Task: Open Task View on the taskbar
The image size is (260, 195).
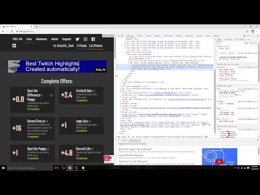Action: point(56,168)
